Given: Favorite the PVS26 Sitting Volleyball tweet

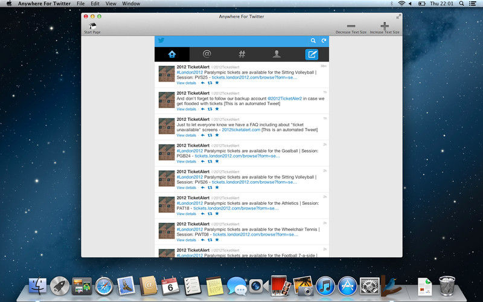Looking at the screenshot, I should pos(217,187).
